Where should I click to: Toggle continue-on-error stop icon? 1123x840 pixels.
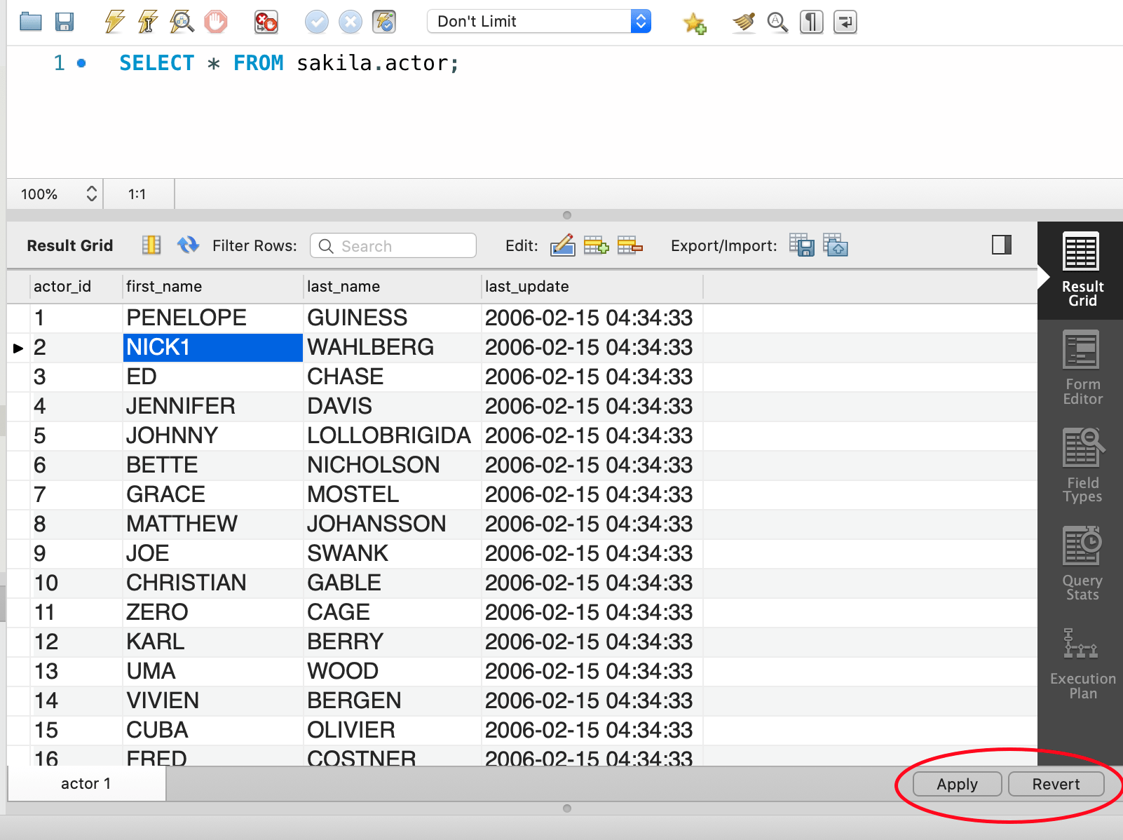click(266, 22)
